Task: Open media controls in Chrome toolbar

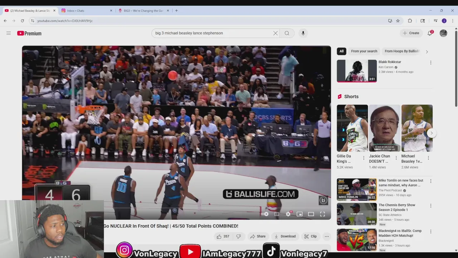Action: (x=435, y=21)
